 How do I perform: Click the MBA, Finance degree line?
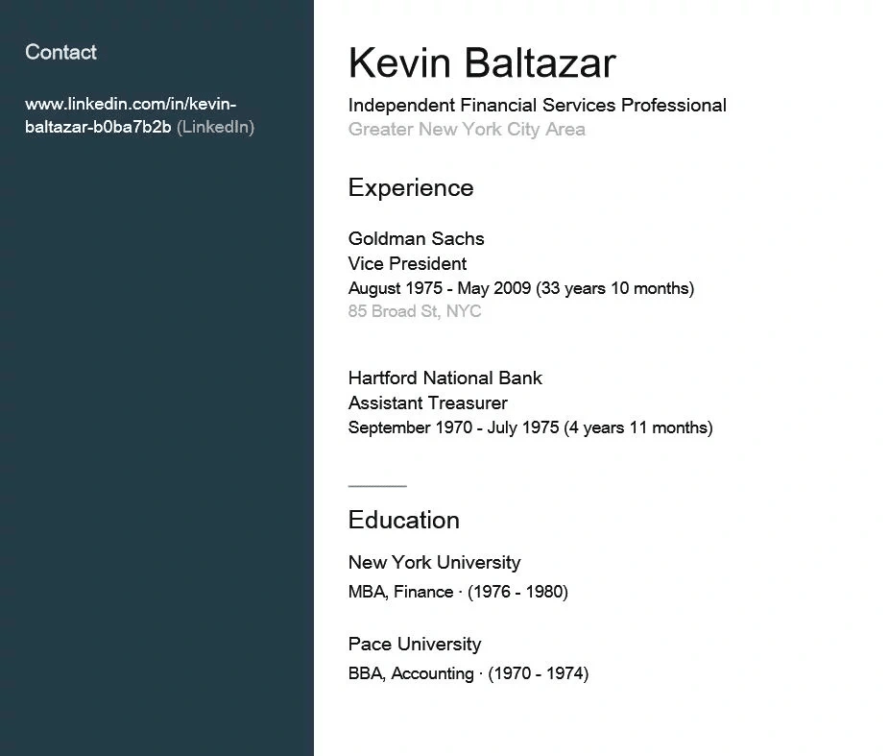[x=458, y=592]
